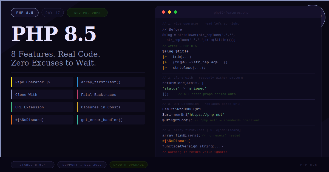Click the php85-features.php filename tab

point(231,12)
